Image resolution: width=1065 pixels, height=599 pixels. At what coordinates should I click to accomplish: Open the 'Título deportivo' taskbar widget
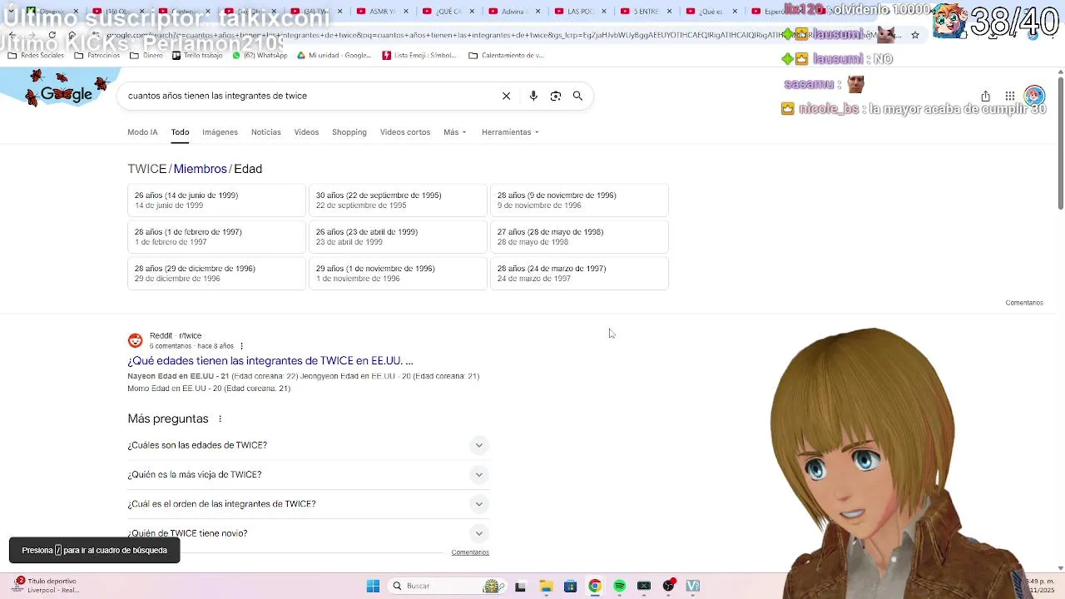[x=48, y=586]
